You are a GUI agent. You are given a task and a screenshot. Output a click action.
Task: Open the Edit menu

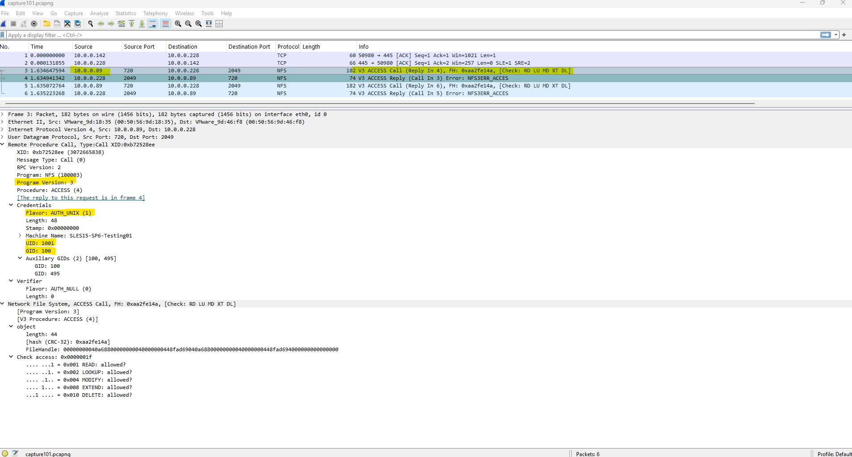click(21, 13)
